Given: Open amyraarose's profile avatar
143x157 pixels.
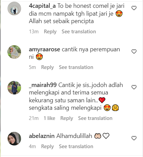Looking at the screenshot, I should coord(14,52).
